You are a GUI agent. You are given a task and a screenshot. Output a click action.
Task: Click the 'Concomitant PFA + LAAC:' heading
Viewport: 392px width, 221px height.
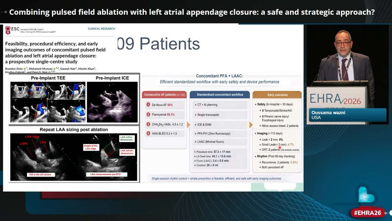pyautogui.click(x=220, y=76)
